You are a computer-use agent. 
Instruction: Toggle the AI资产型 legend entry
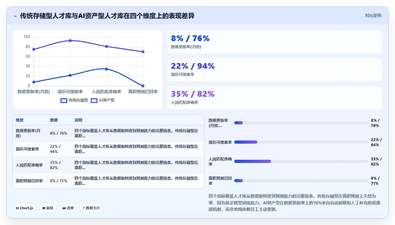click(103, 100)
